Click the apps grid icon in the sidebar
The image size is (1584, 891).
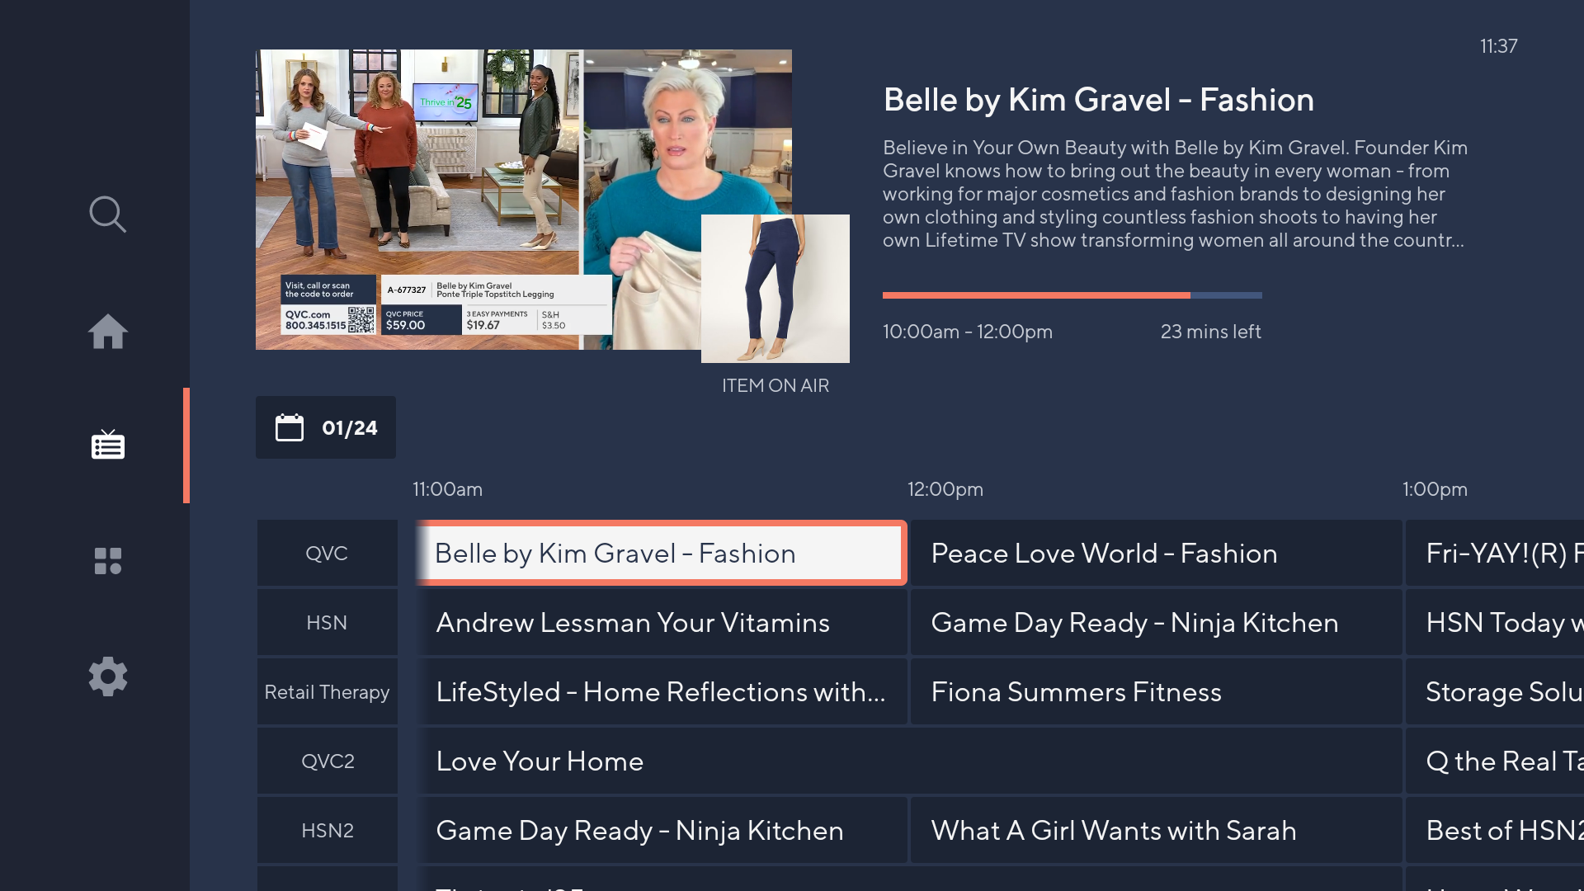[x=108, y=561]
